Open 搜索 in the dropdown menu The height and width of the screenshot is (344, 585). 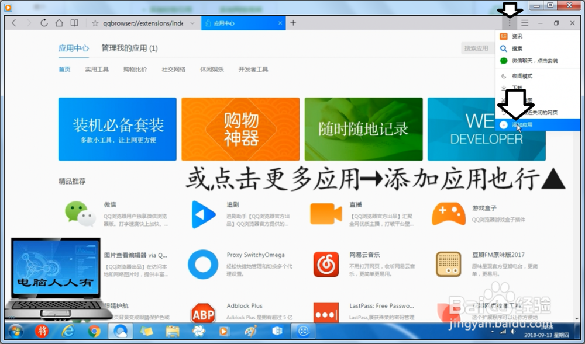click(x=538, y=48)
